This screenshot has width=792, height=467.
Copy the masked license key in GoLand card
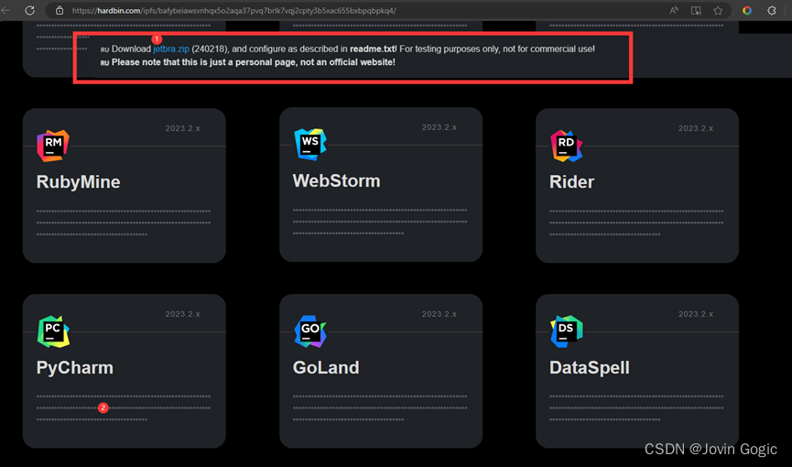pyautogui.click(x=380, y=407)
